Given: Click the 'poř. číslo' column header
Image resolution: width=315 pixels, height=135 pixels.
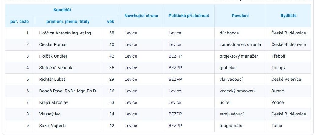Looking at the screenshot, I should [20, 22].
